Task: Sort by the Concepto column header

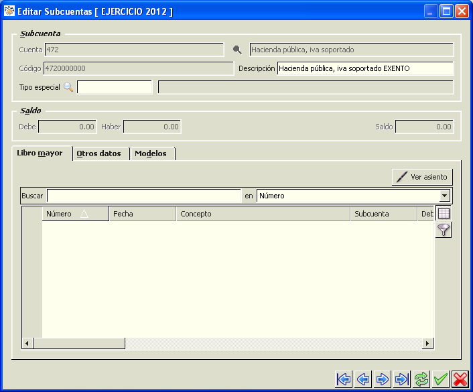Action: point(263,214)
